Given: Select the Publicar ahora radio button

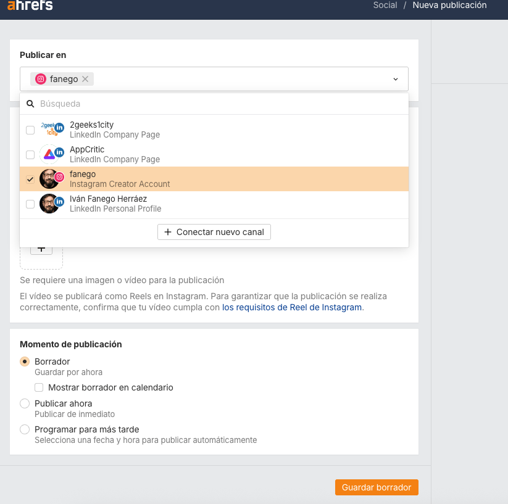Looking at the screenshot, I should click(23, 403).
